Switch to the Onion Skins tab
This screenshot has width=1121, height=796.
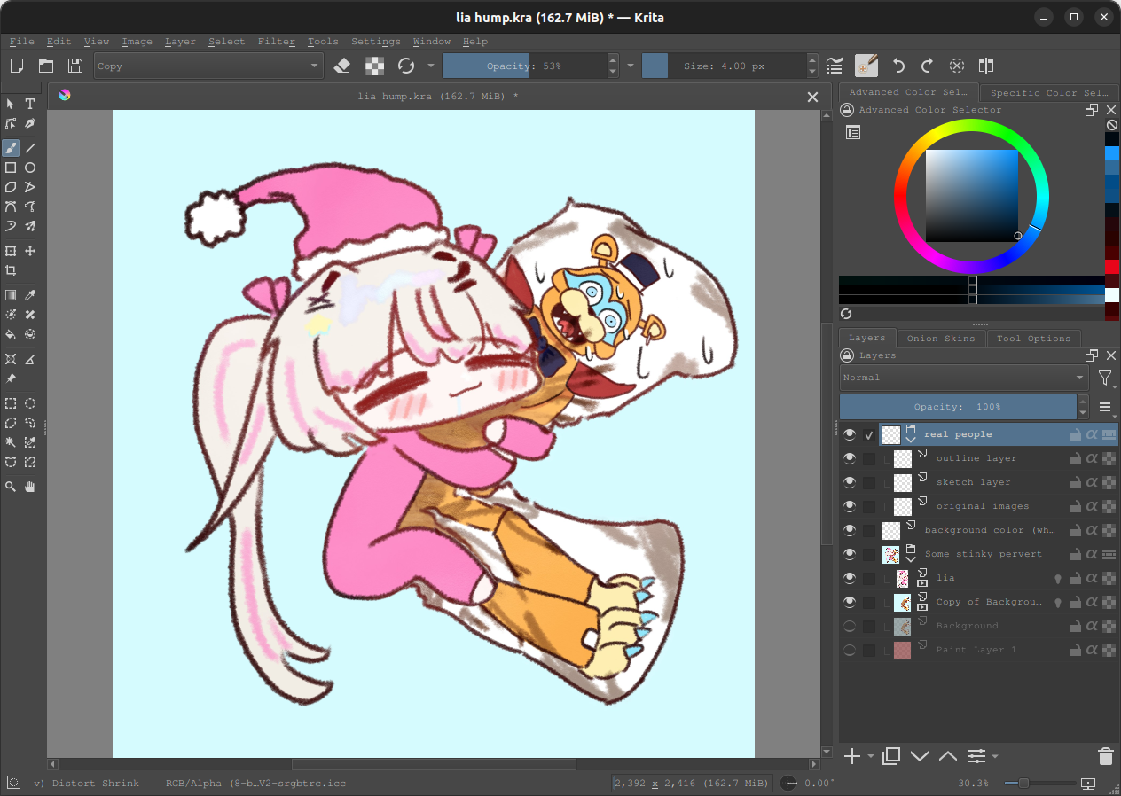pyautogui.click(x=941, y=338)
